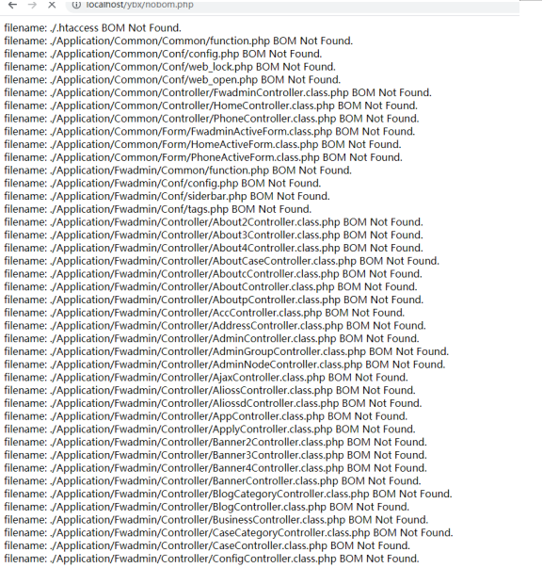Screen dimensions: 543x568
Task: Go back with the browser back arrow
Action: (x=12, y=5)
